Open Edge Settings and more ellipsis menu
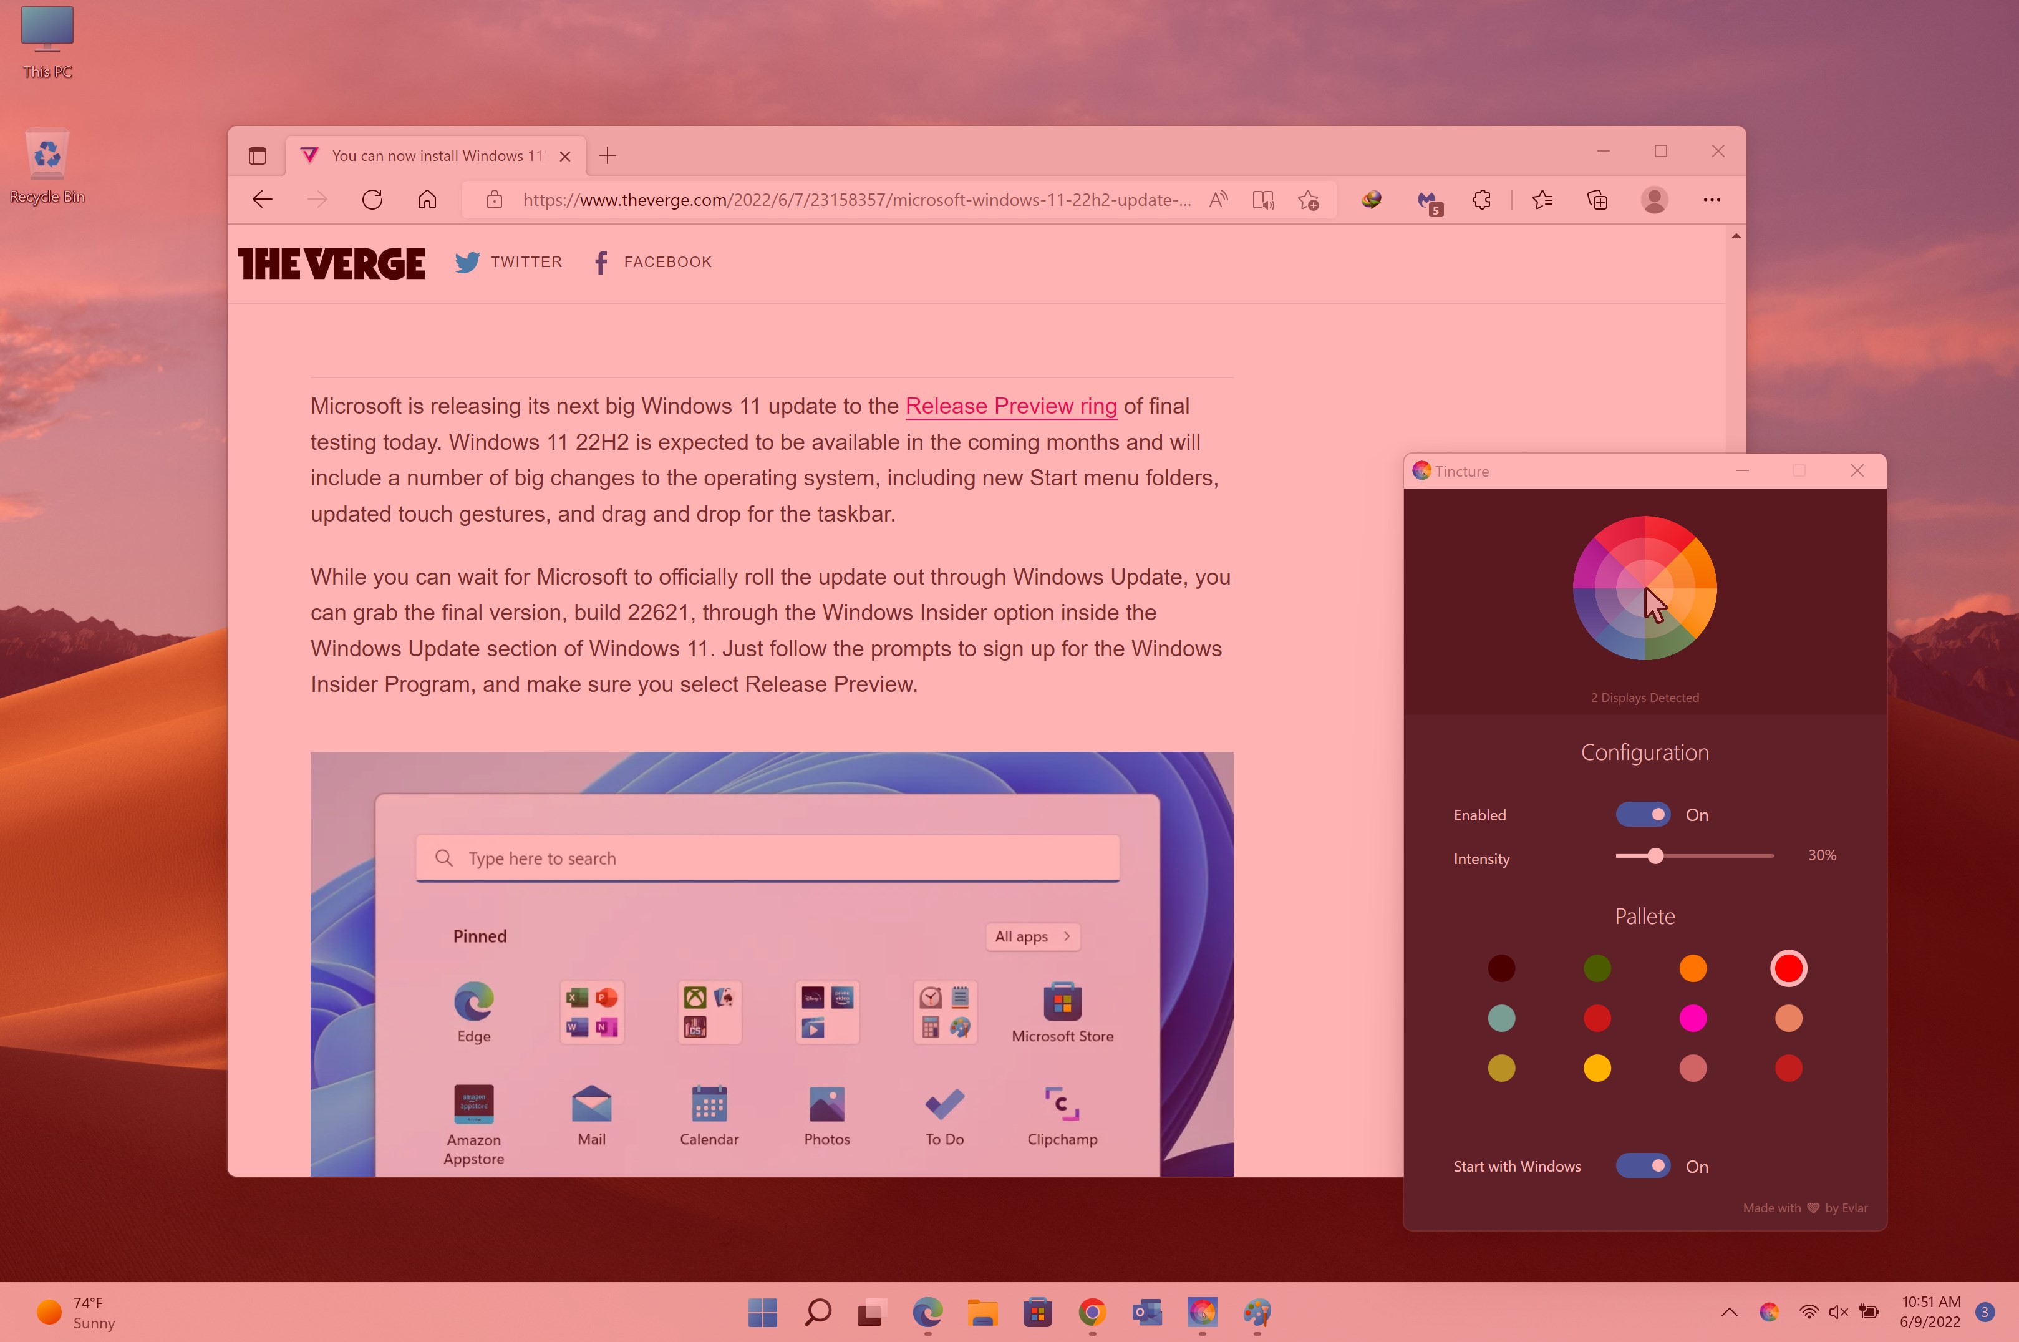The width and height of the screenshot is (2019, 1342). point(1711,200)
